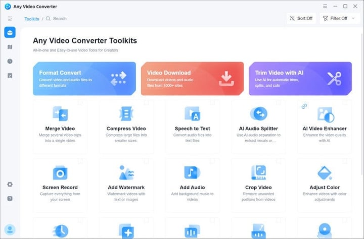Click the arrows icon on the Format Convert banner
The width and height of the screenshot is (364, 239).
point(118,79)
